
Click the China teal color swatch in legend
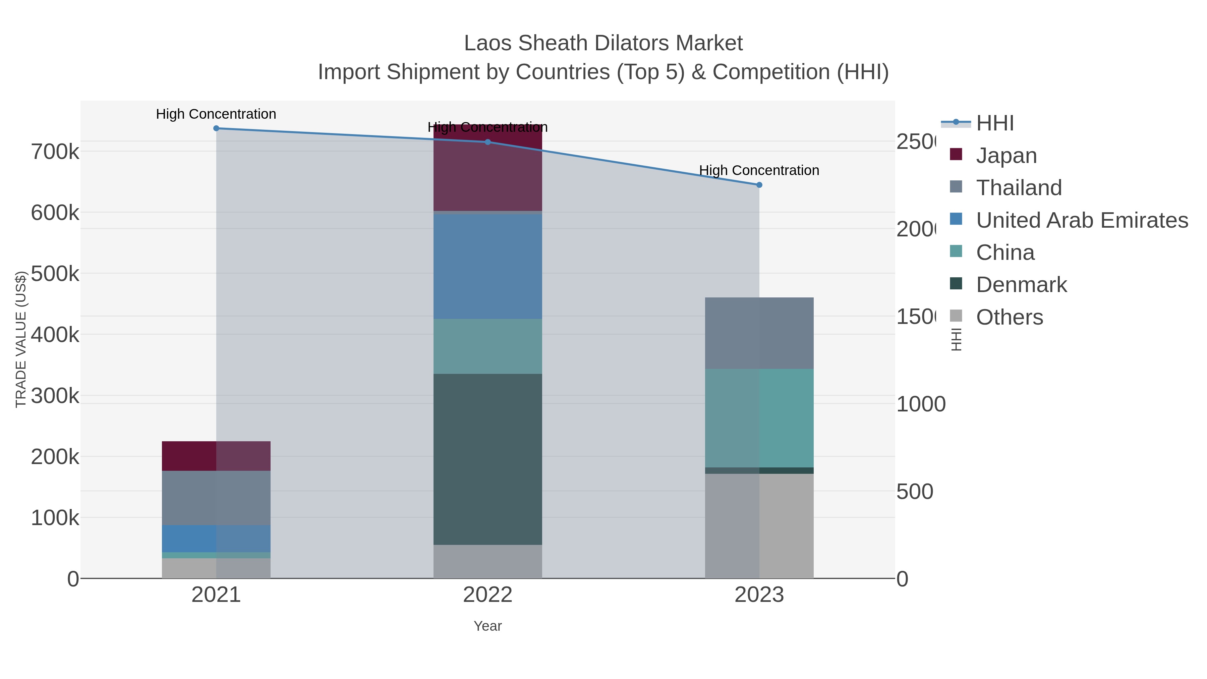[x=956, y=251]
